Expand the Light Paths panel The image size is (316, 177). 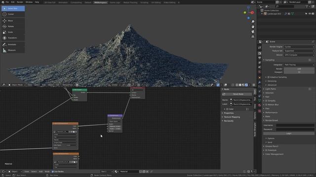click(271, 89)
